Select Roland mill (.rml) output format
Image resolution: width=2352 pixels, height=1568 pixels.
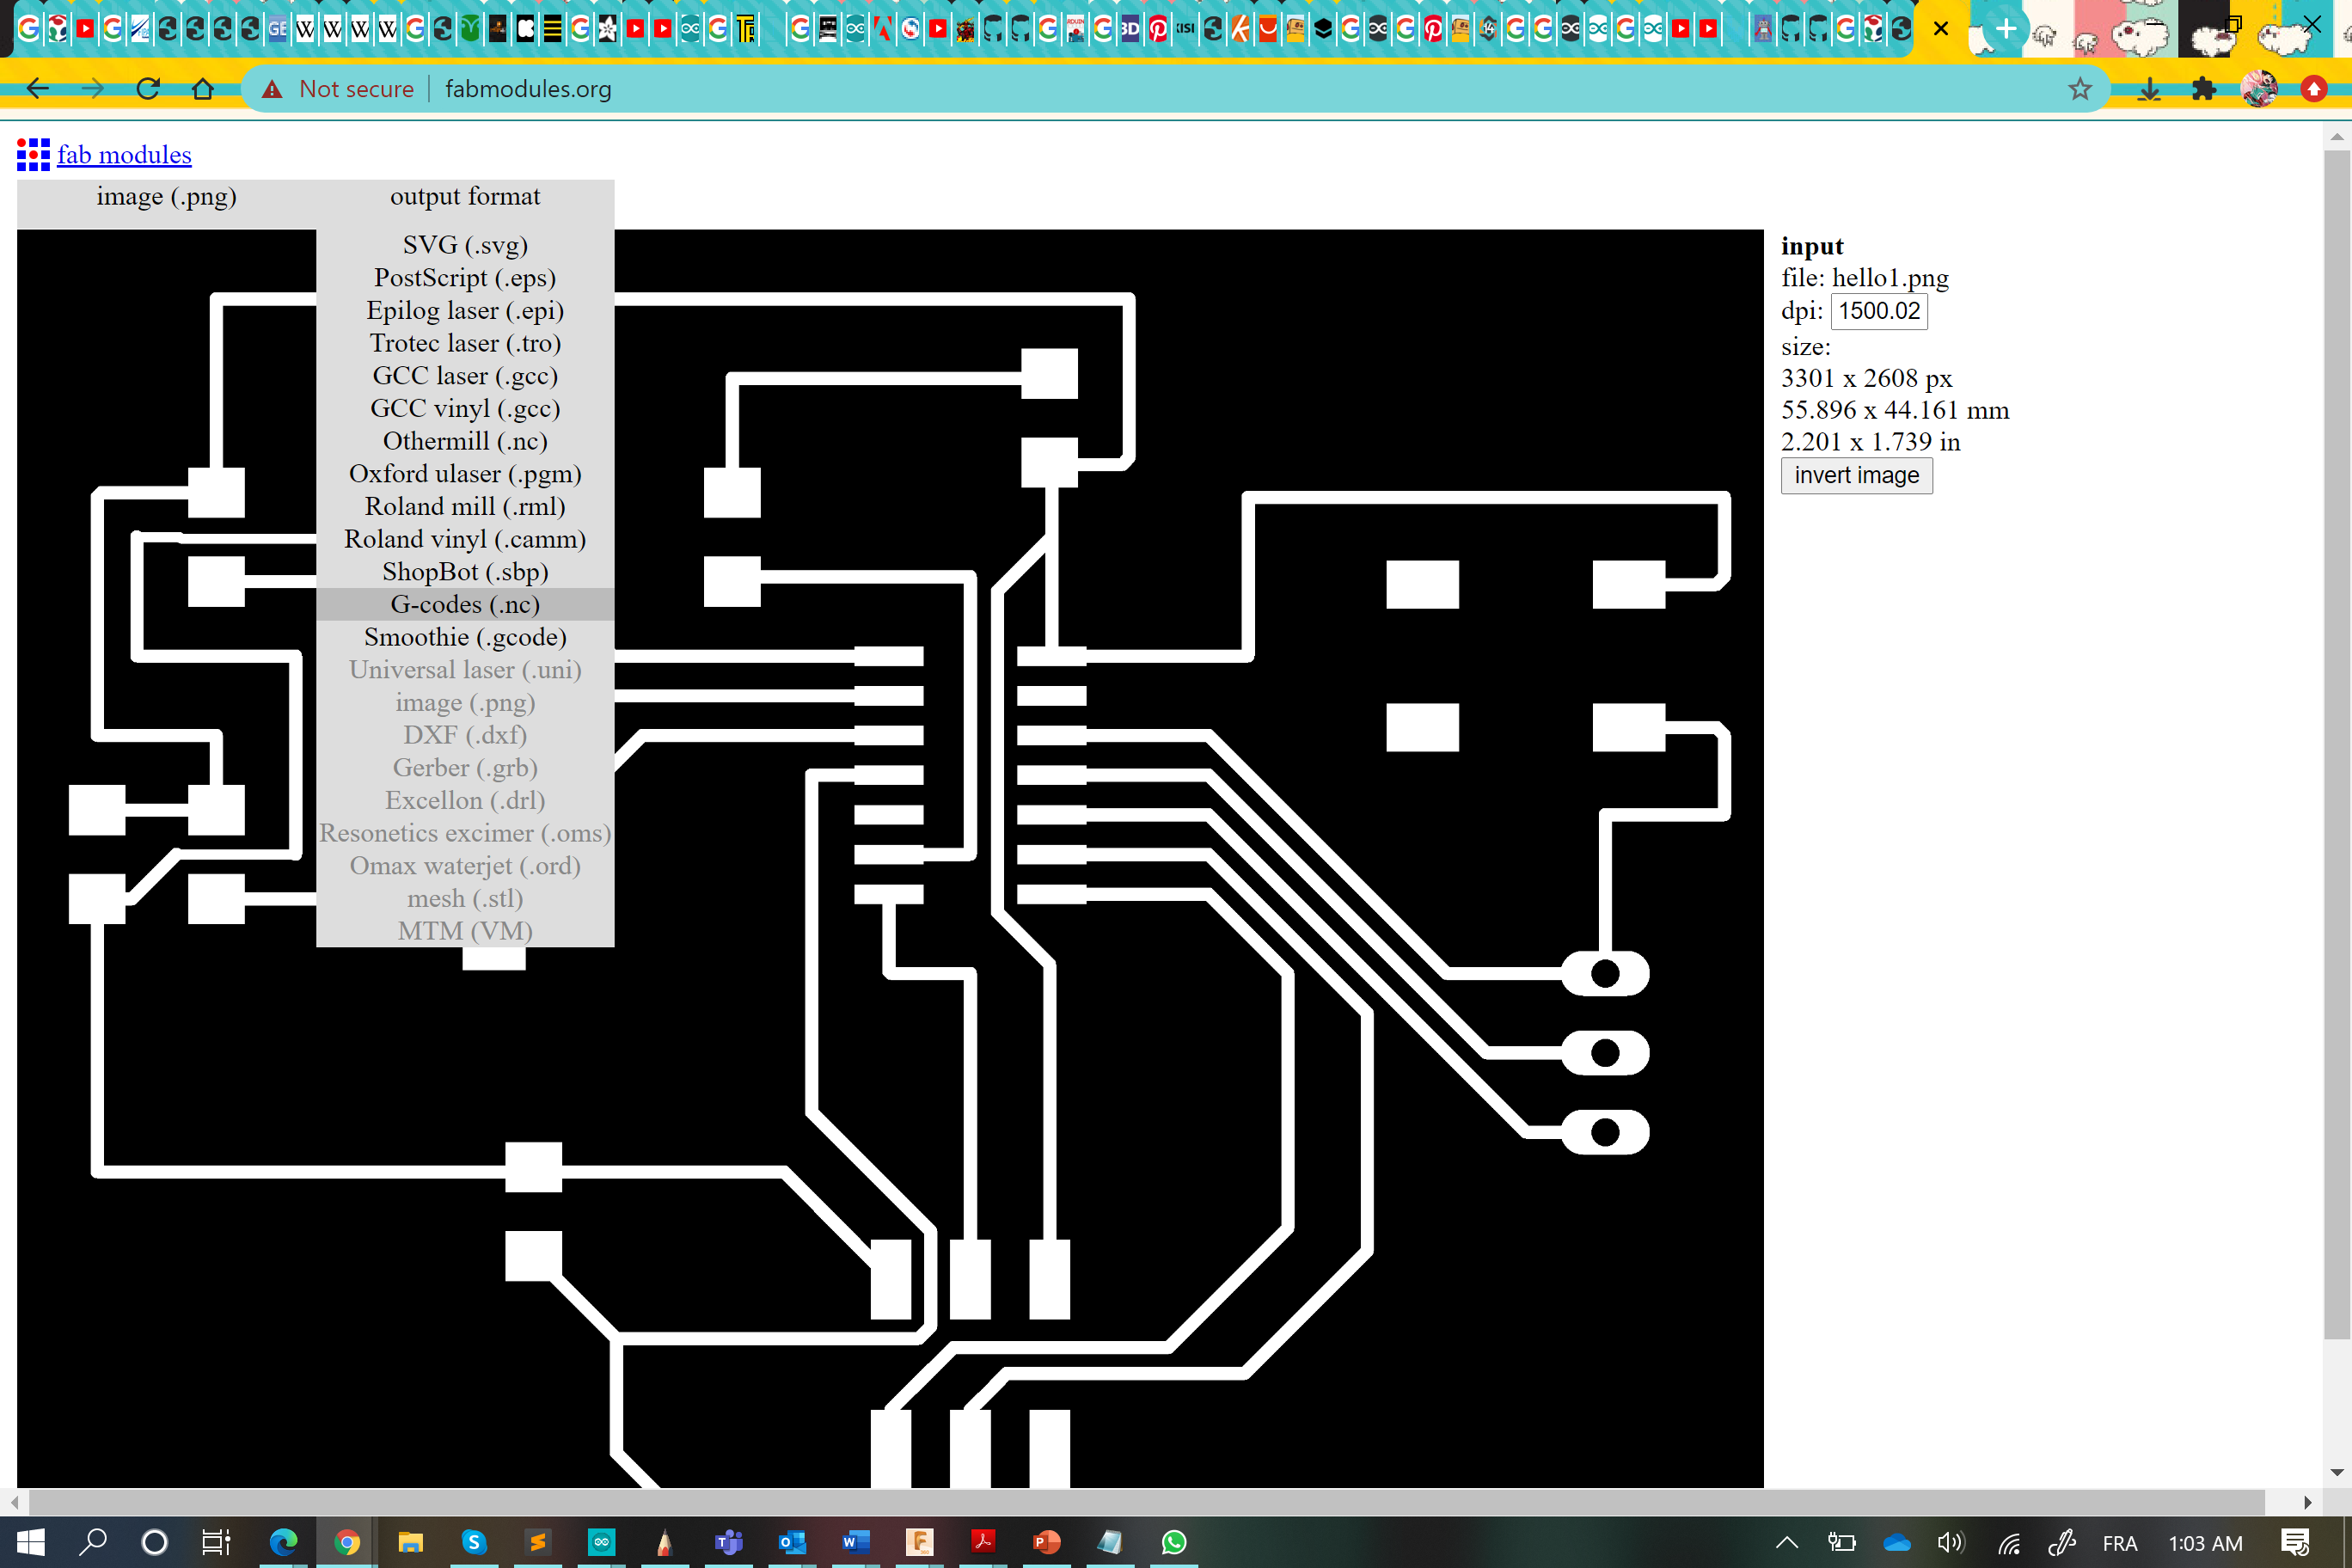pos(465,506)
